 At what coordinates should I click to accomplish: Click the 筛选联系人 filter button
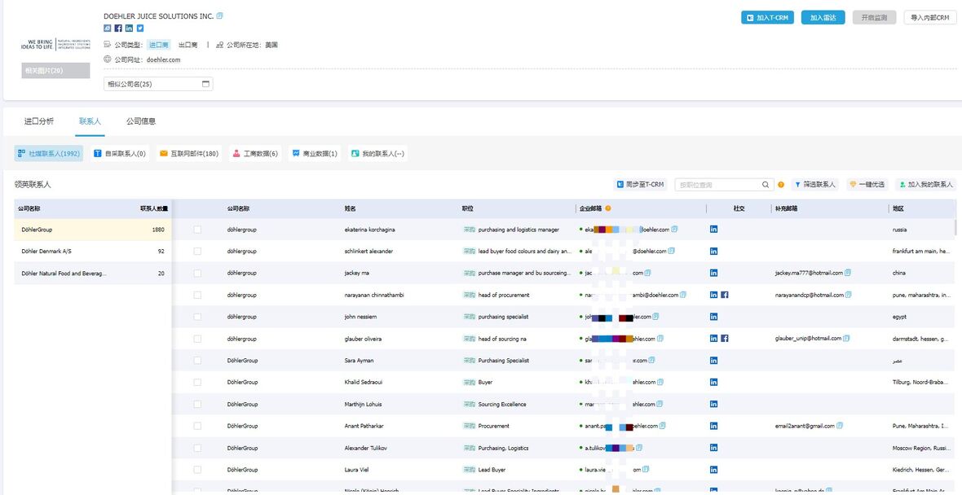(x=815, y=184)
